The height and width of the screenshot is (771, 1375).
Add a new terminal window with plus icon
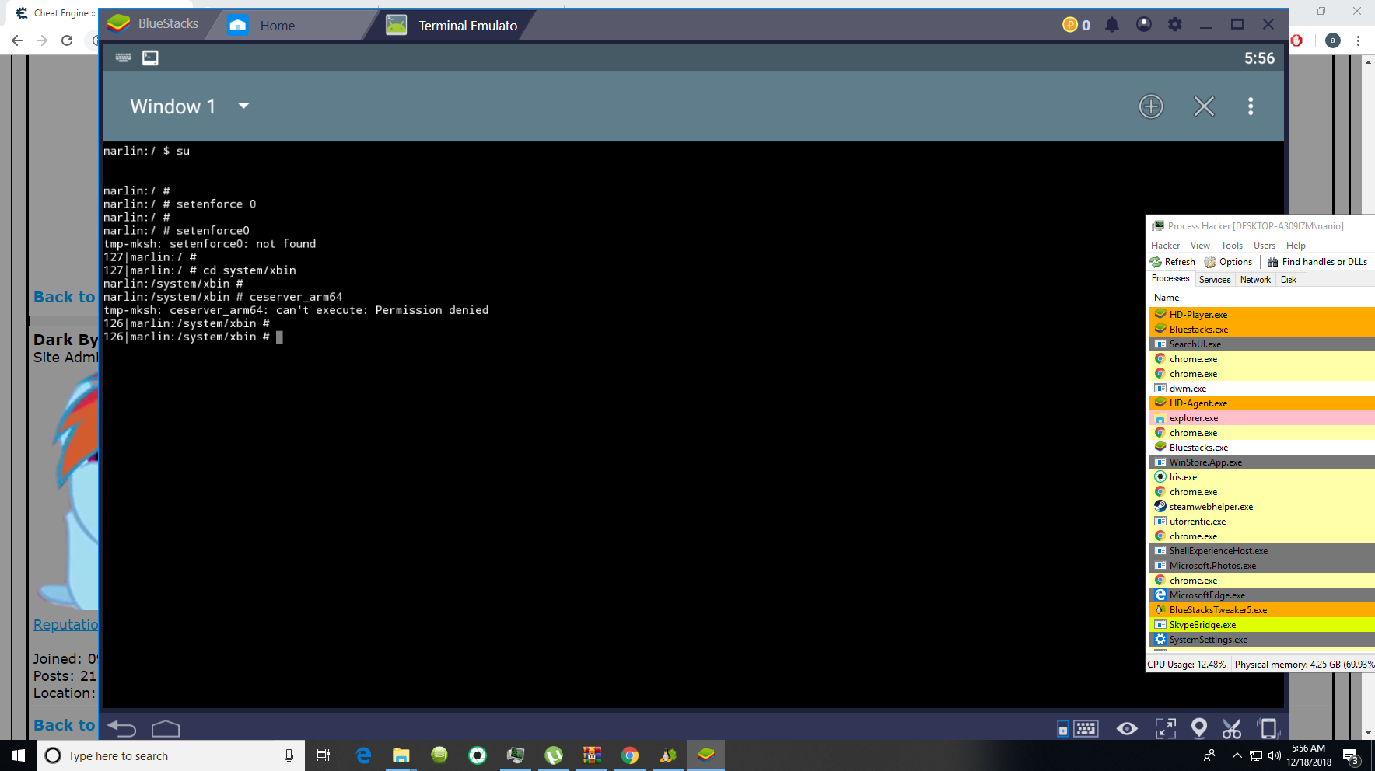point(1151,106)
